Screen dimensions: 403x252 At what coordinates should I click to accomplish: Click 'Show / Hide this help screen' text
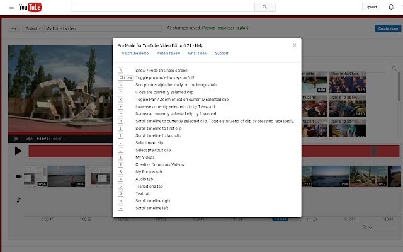161,70
